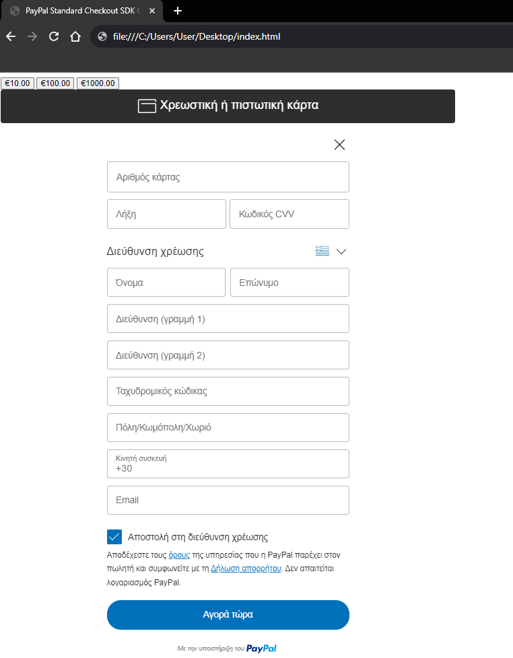
Task: Close the card payment form with the X
Action: 339,144
